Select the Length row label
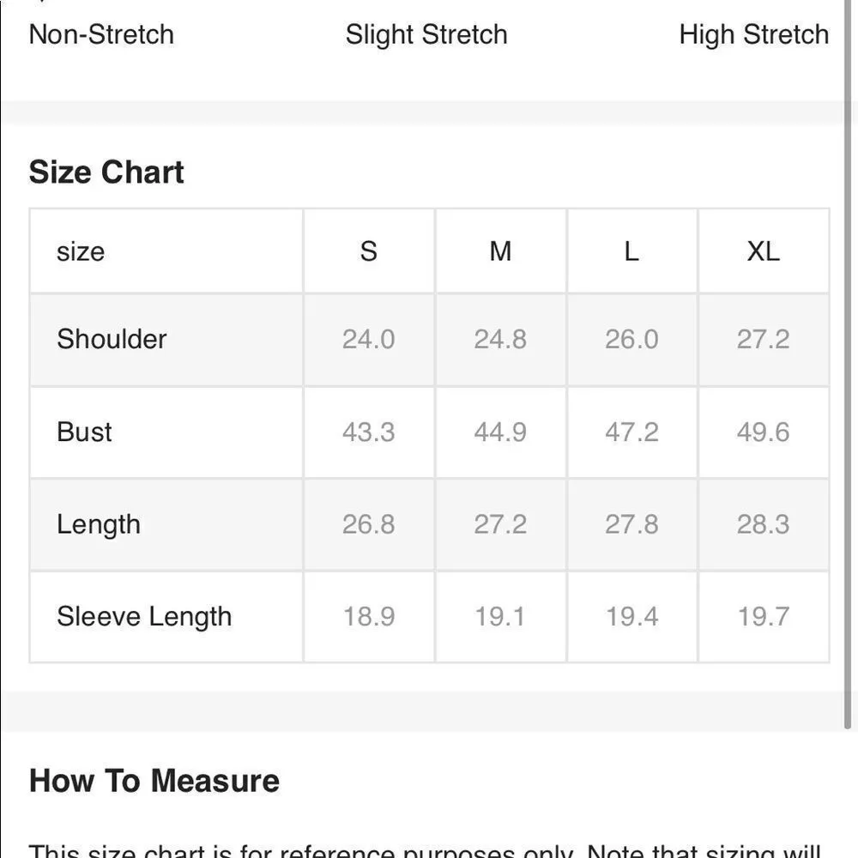 [x=98, y=524]
